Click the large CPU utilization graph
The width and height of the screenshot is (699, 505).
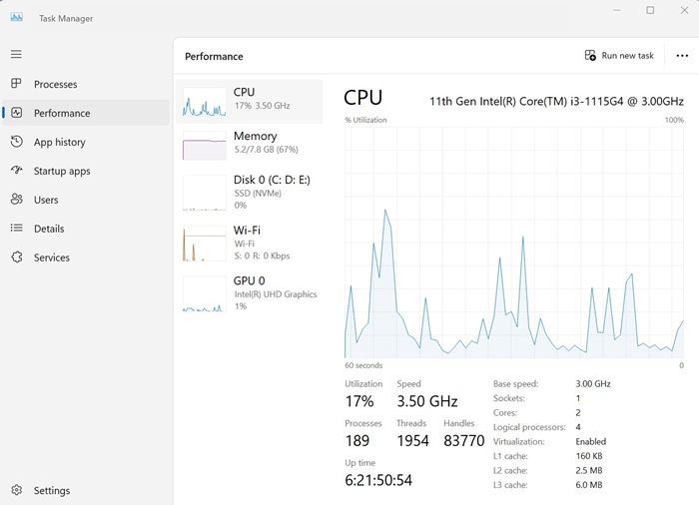(514, 243)
